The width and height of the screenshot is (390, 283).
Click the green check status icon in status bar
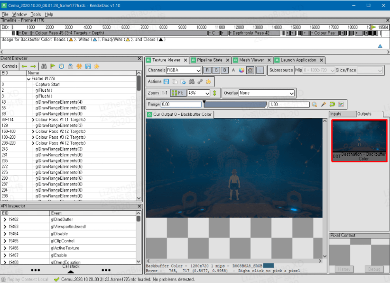pos(57,280)
